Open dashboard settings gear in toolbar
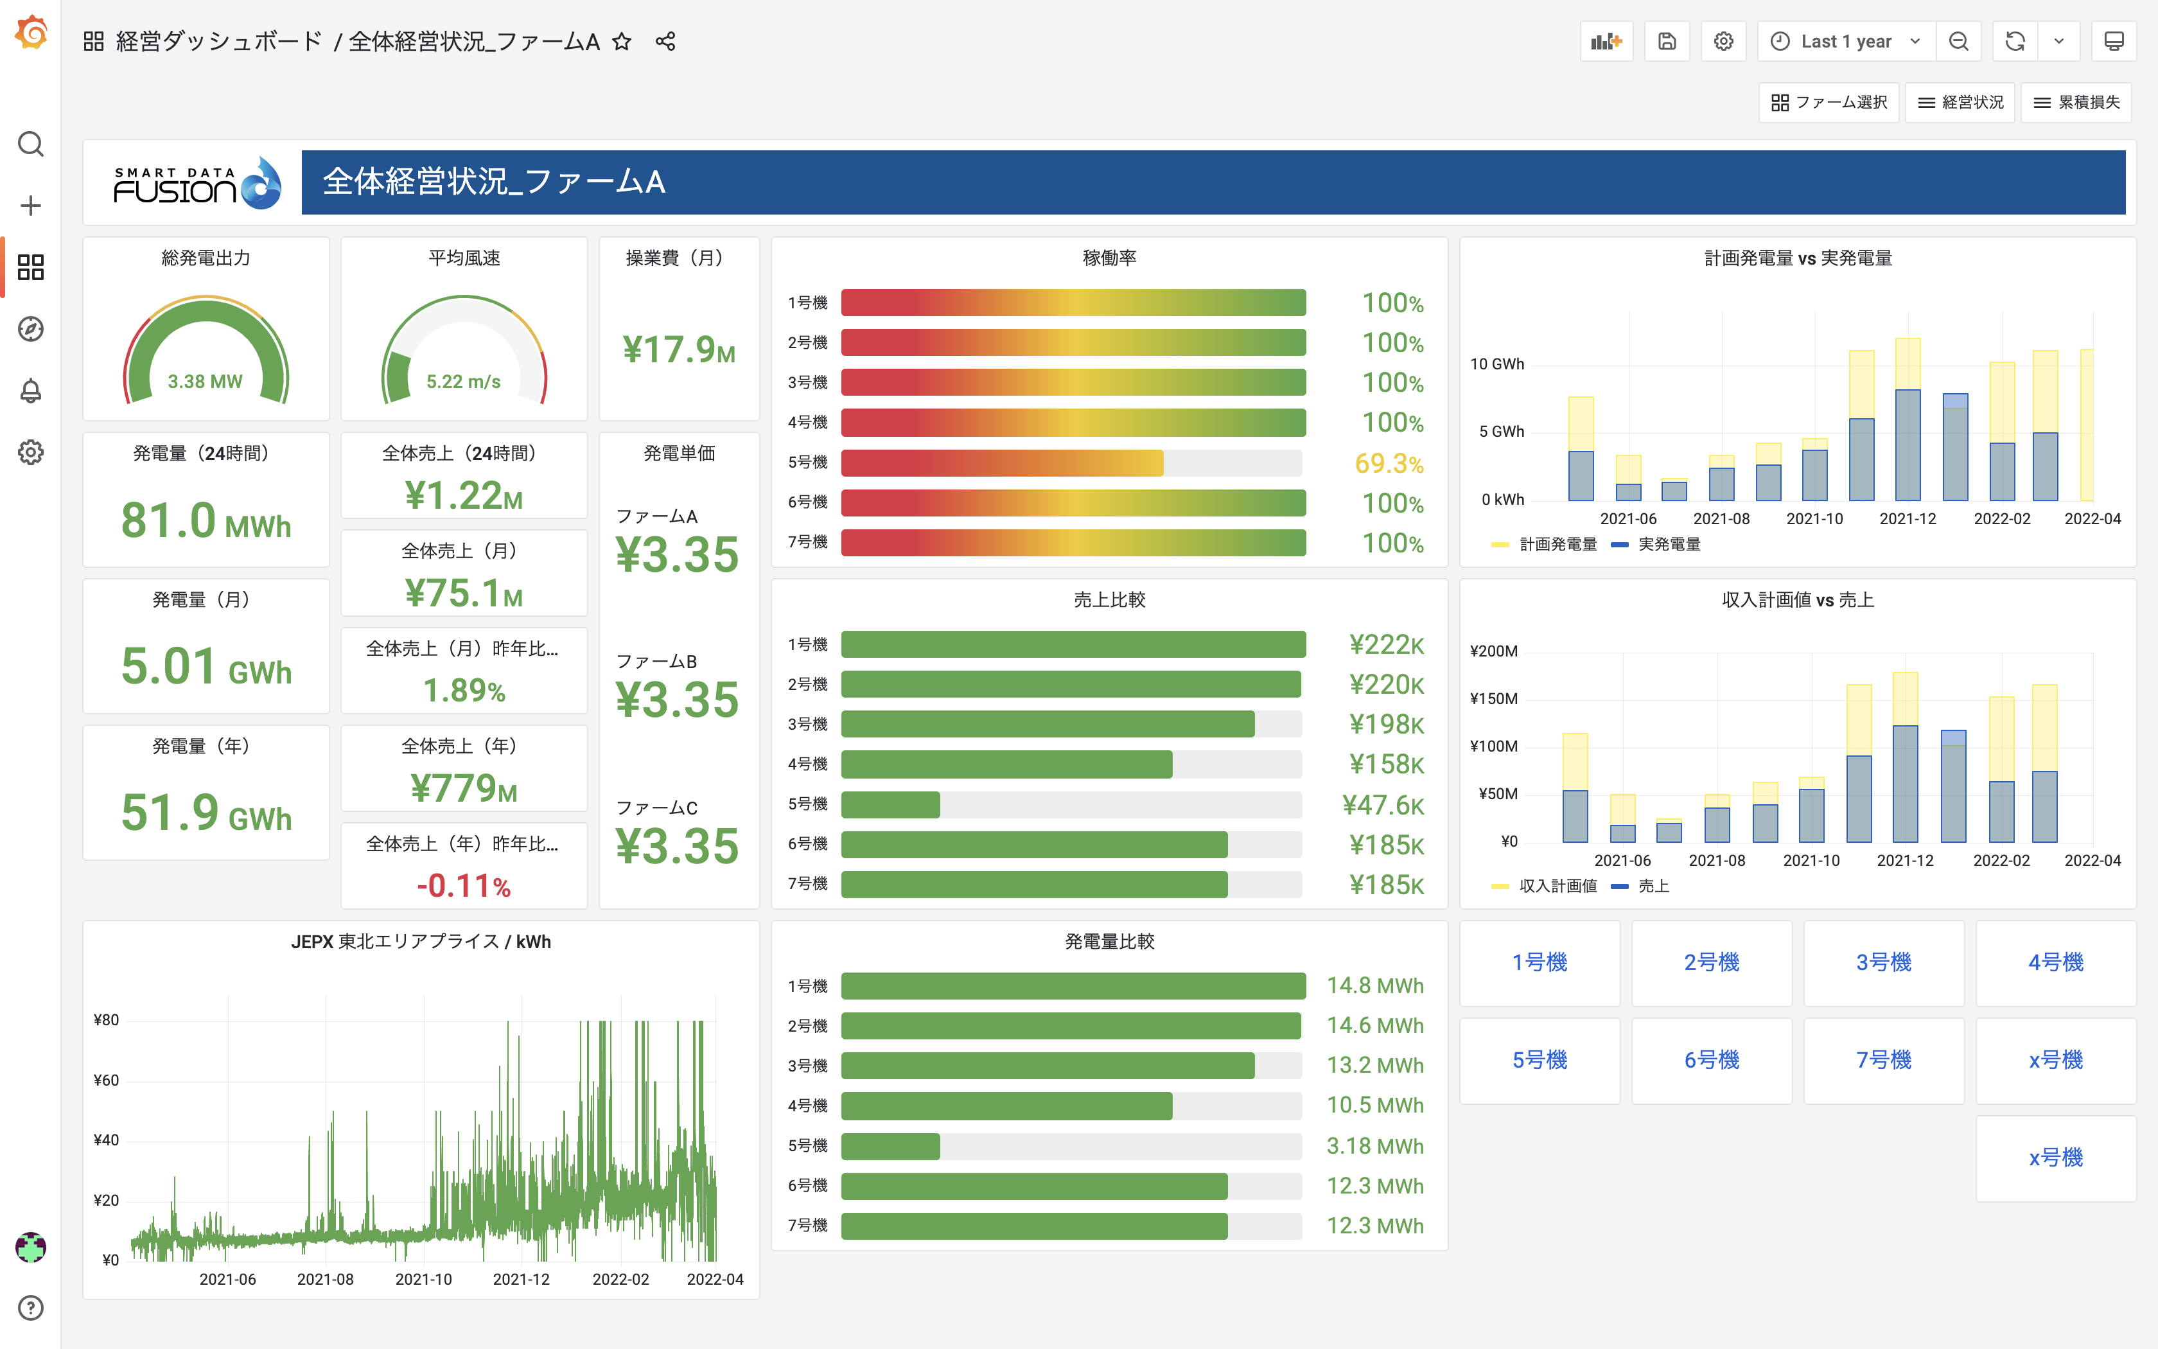 tap(1723, 42)
